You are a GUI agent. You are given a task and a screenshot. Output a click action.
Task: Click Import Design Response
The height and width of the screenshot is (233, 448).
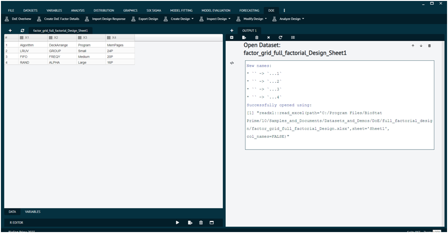(x=105, y=19)
